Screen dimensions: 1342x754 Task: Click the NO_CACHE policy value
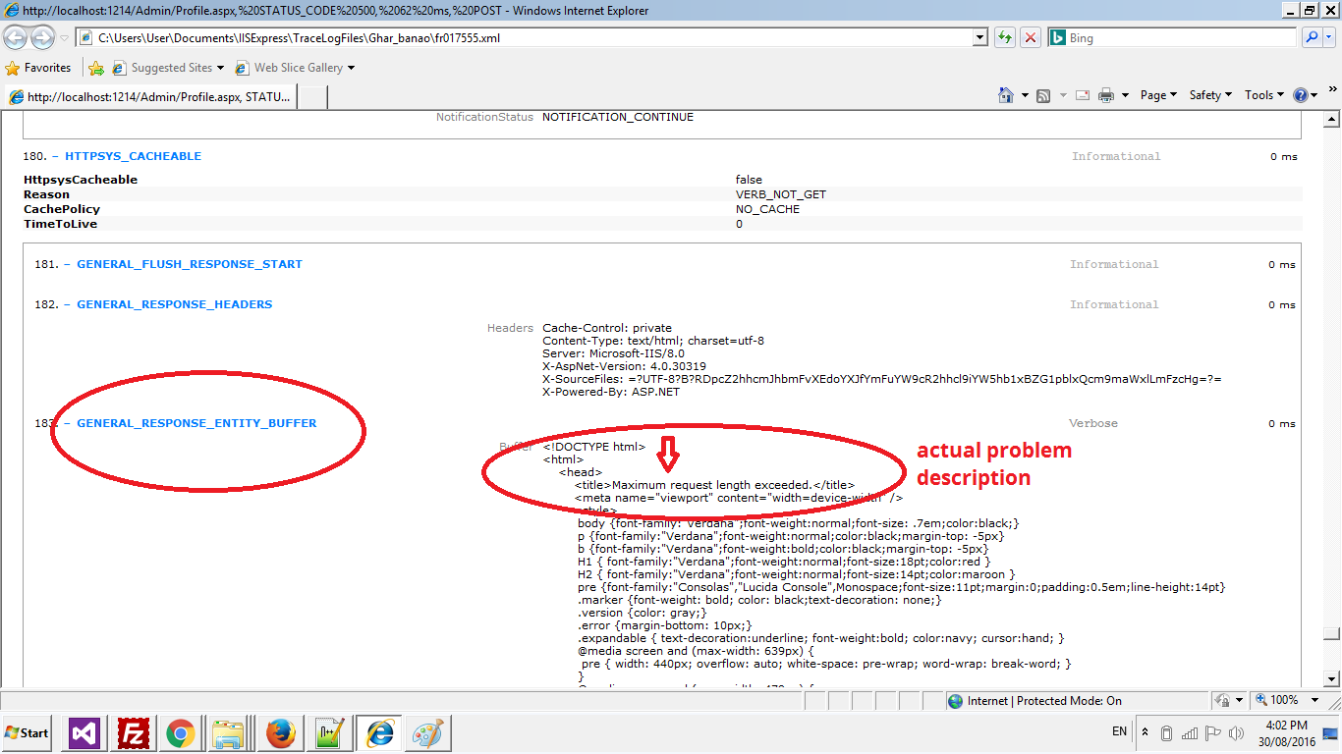[767, 209]
